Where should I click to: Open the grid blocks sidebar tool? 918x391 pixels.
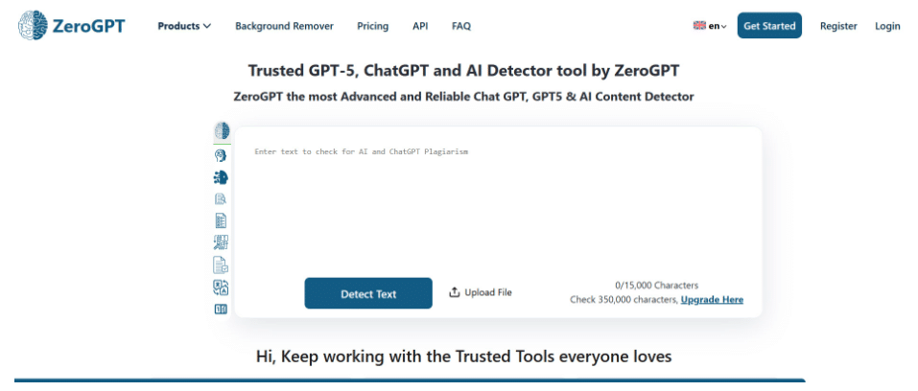pos(221,242)
